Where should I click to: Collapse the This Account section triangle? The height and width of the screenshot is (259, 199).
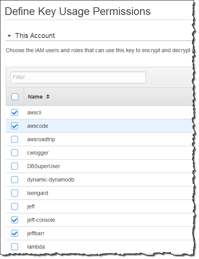[9, 36]
